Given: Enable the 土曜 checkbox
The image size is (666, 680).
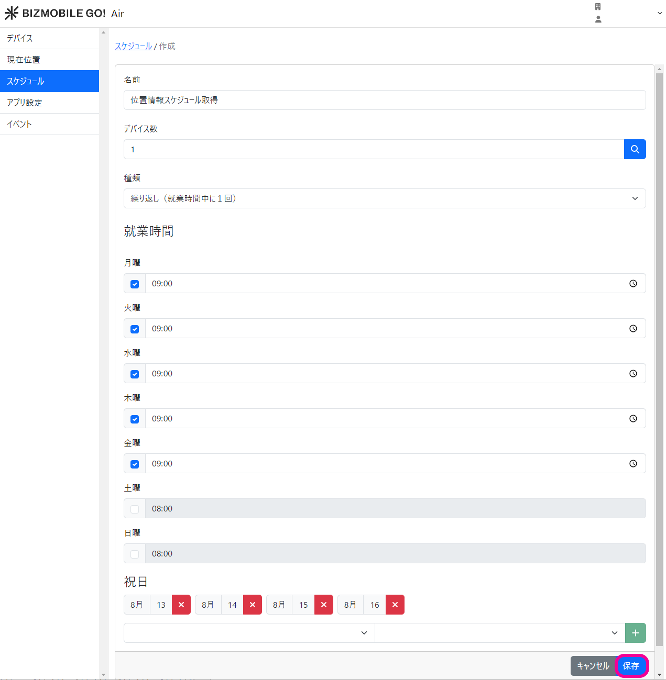Looking at the screenshot, I should pos(135,509).
